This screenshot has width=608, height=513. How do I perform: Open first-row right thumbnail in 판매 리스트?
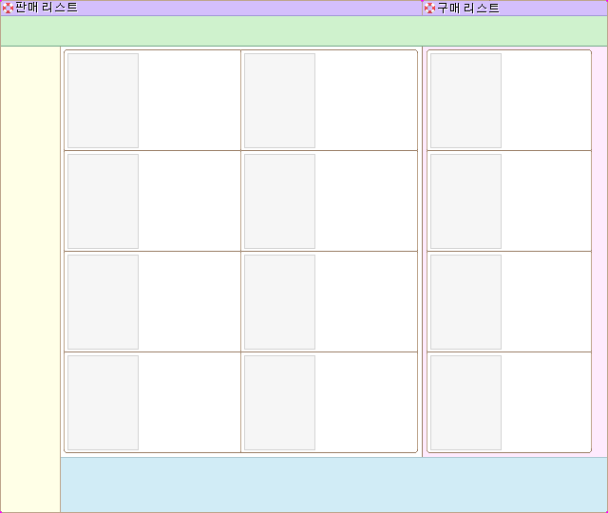click(279, 101)
